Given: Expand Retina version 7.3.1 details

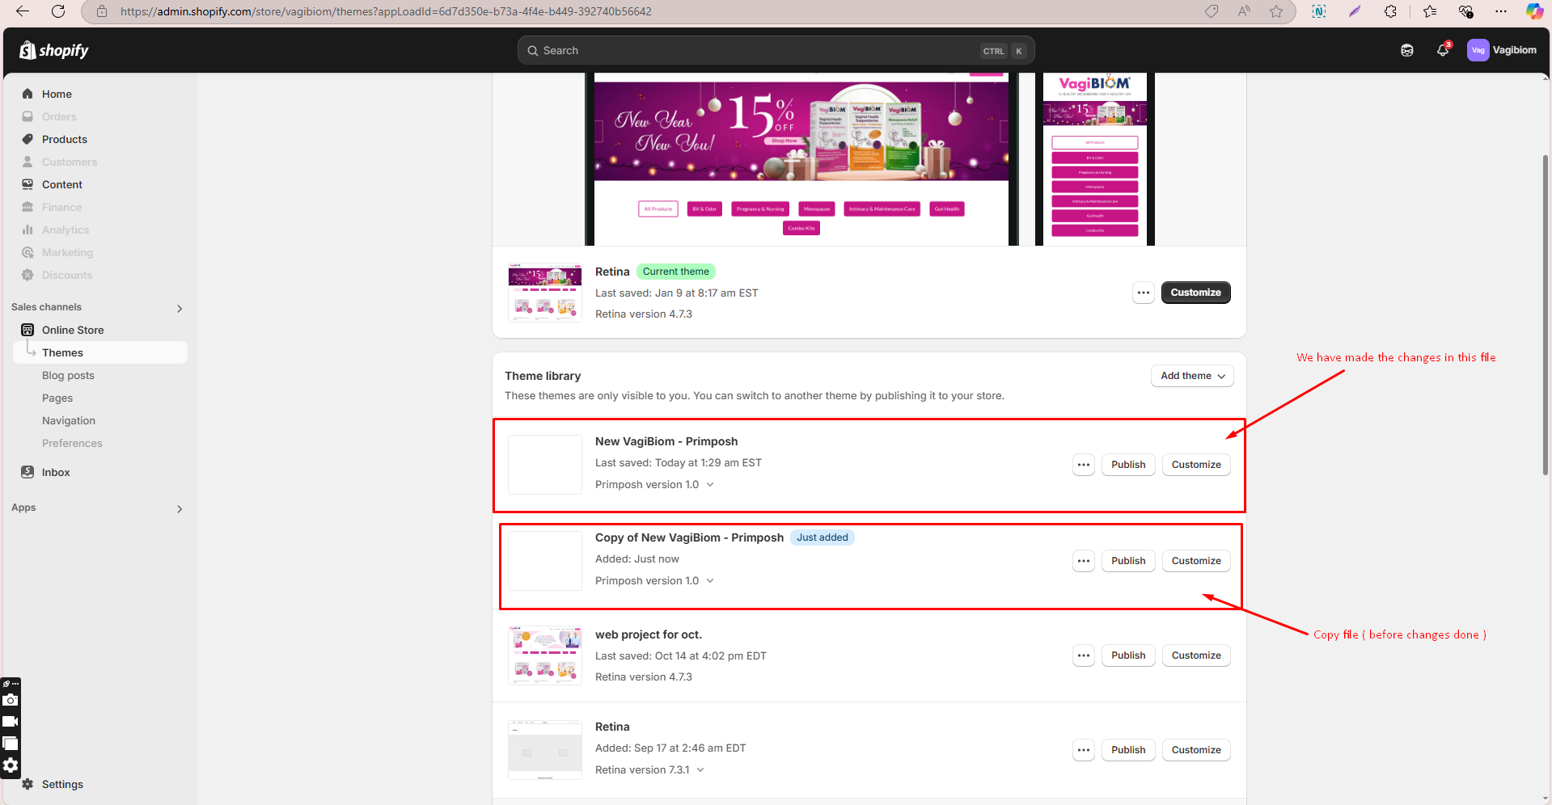Looking at the screenshot, I should coord(700,770).
